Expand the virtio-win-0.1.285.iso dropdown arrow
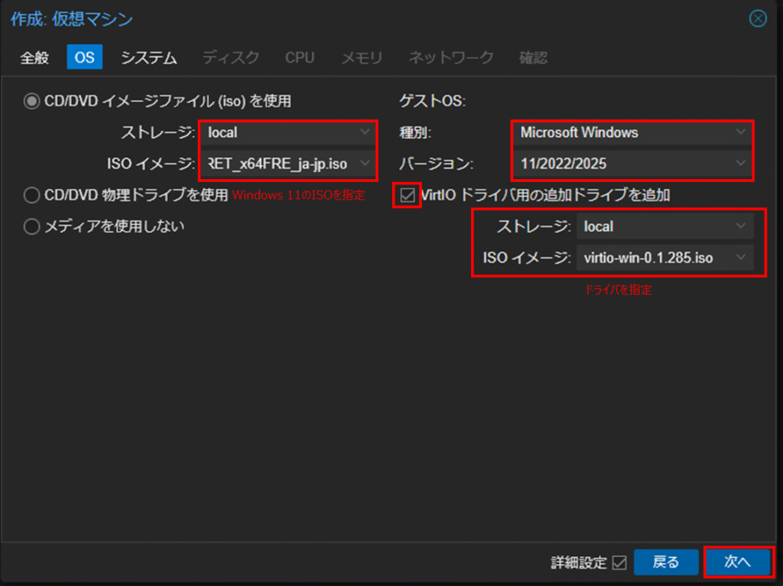This screenshot has width=783, height=586. 741,258
